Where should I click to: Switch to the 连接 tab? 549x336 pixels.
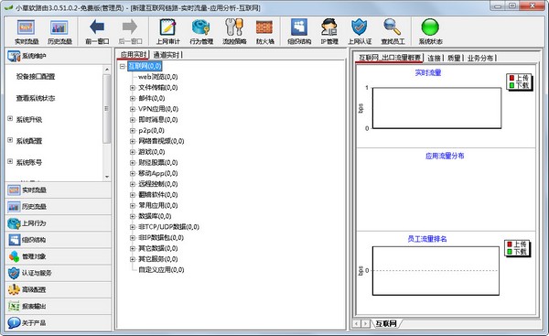click(434, 59)
